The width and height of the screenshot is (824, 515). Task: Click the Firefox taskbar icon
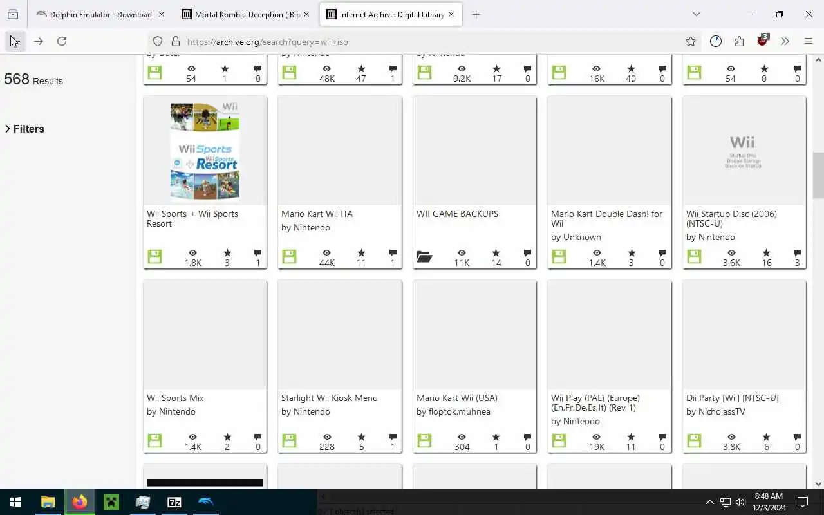pos(80,502)
